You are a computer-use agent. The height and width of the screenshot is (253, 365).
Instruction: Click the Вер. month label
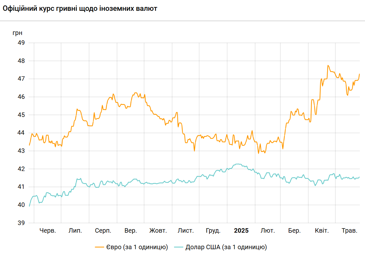pyautogui.click(x=130, y=231)
